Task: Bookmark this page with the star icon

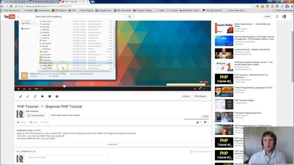Action: [253, 6]
